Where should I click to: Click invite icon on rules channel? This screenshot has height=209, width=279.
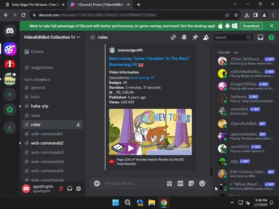tap(78, 125)
